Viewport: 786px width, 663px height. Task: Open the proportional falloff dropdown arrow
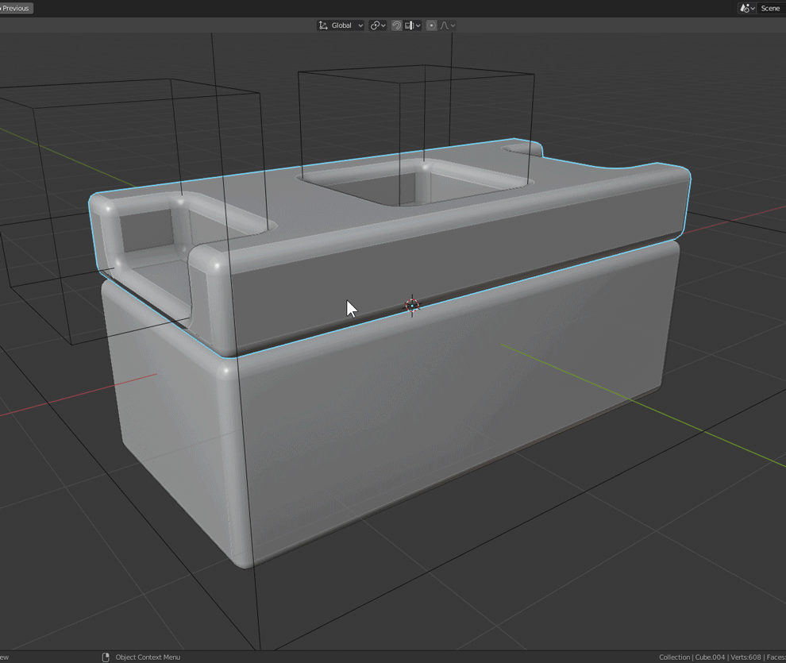(x=454, y=25)
